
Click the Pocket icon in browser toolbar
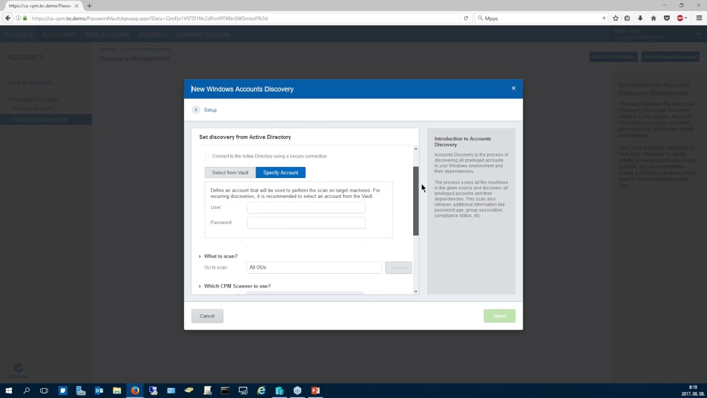pyautogui.click(x=667, y=18)
